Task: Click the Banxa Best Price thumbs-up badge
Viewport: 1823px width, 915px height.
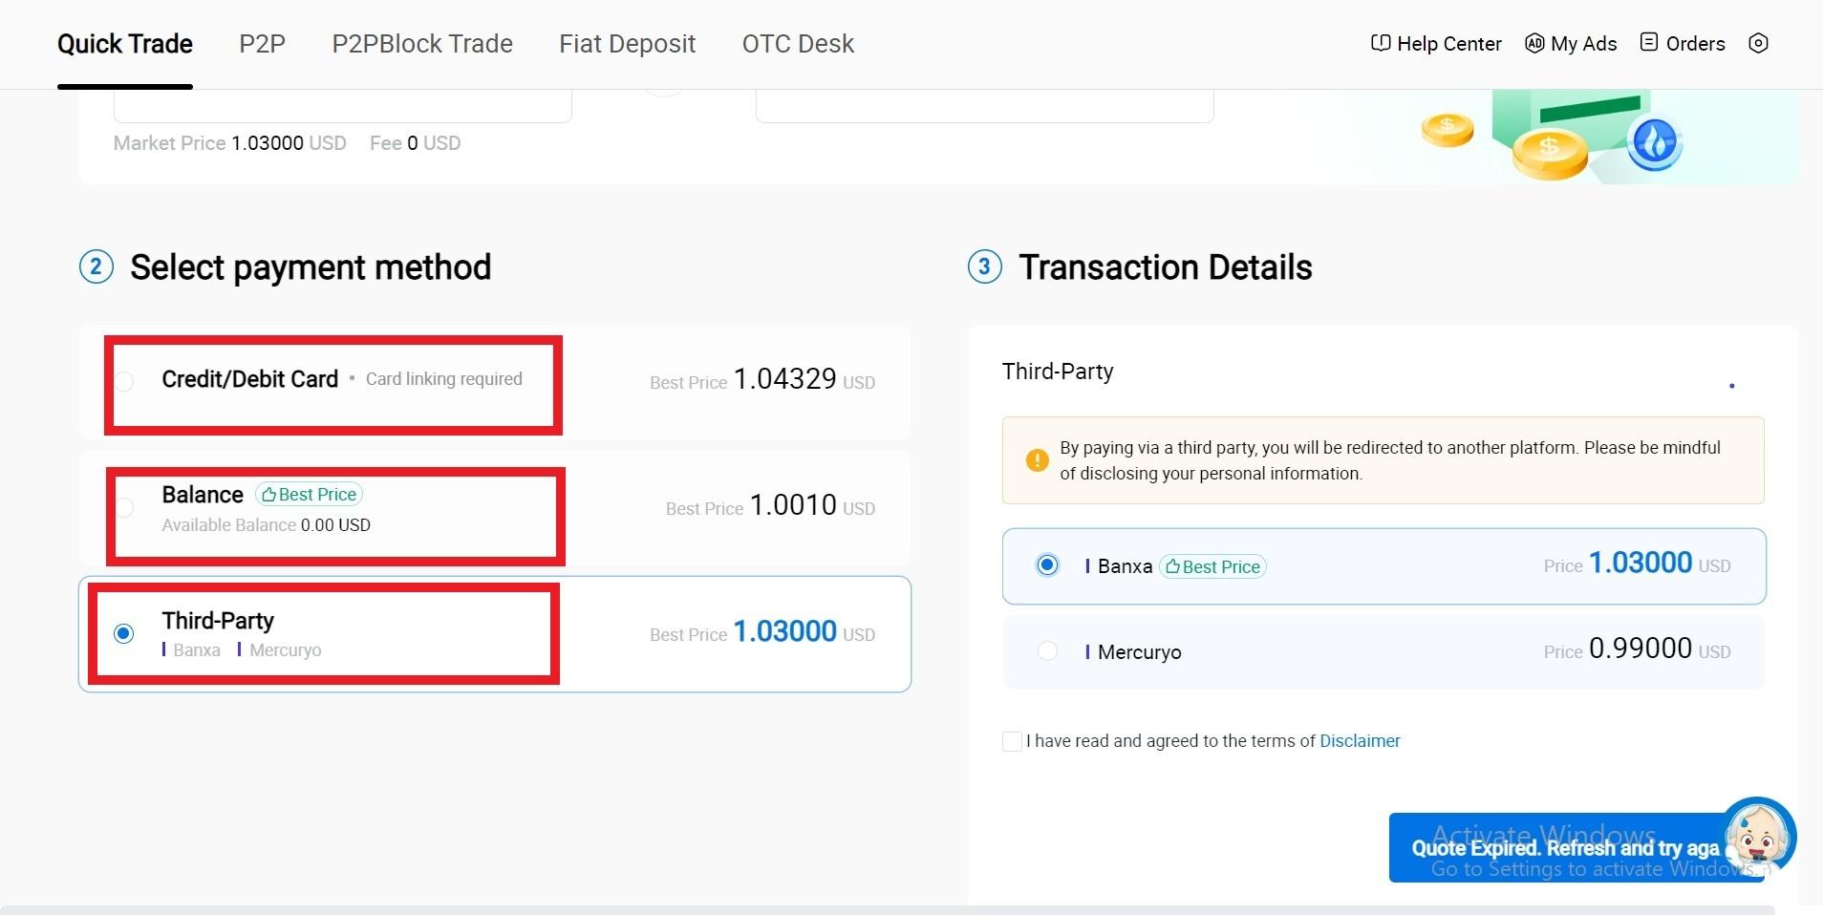Action: click(x=1212, y=566)
